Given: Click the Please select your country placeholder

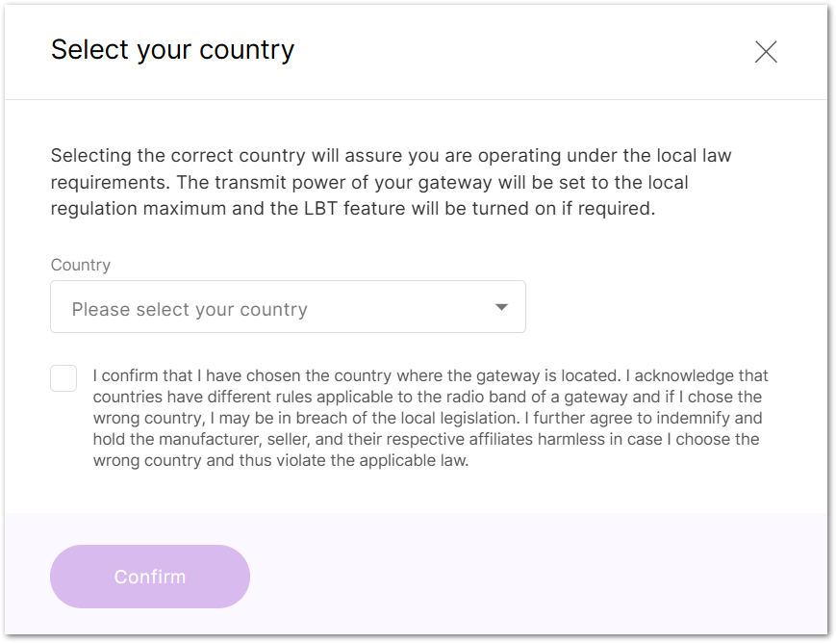Looking at the screenshot, I should 189,308.
